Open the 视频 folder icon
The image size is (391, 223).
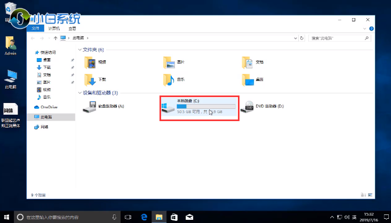click(x=90, y=62)
